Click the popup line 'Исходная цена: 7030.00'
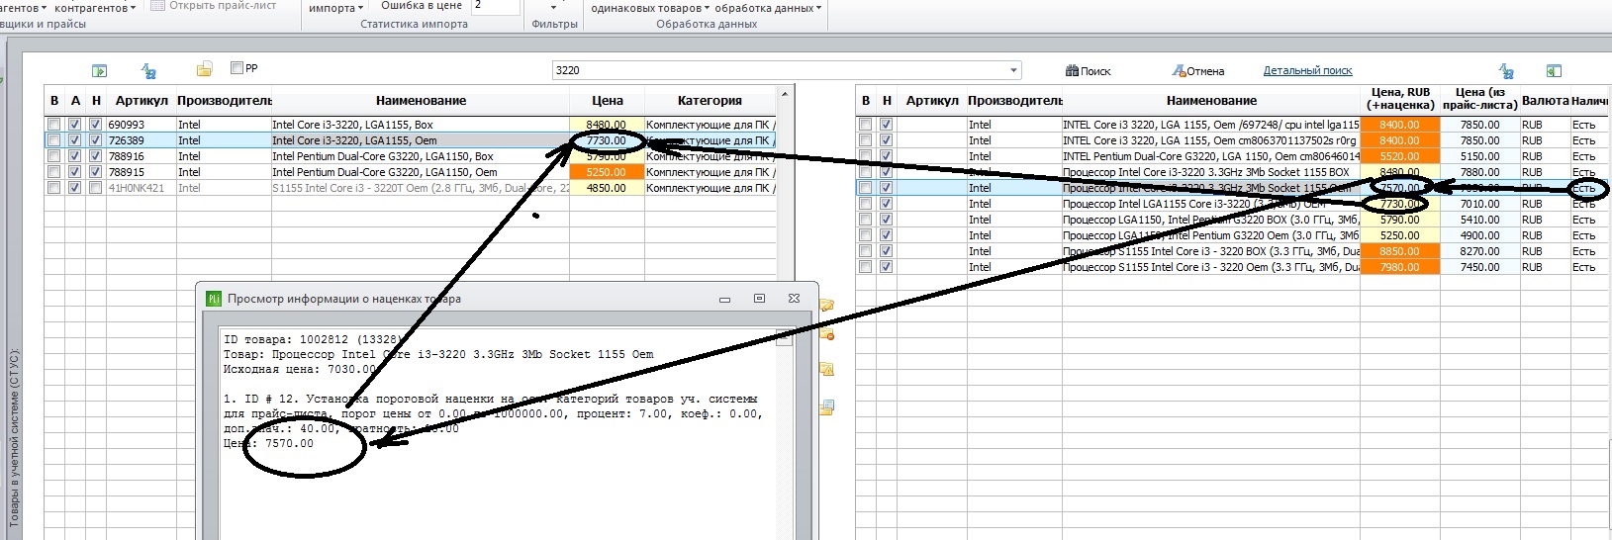Screen dimensions: 1612x540 (300, 369)
